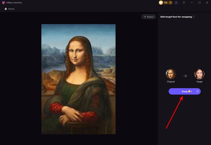Viewport: 211px width, 145px height.
Task: Click the HitPaw FotorPea app logo
Action: tap(4, 3)
